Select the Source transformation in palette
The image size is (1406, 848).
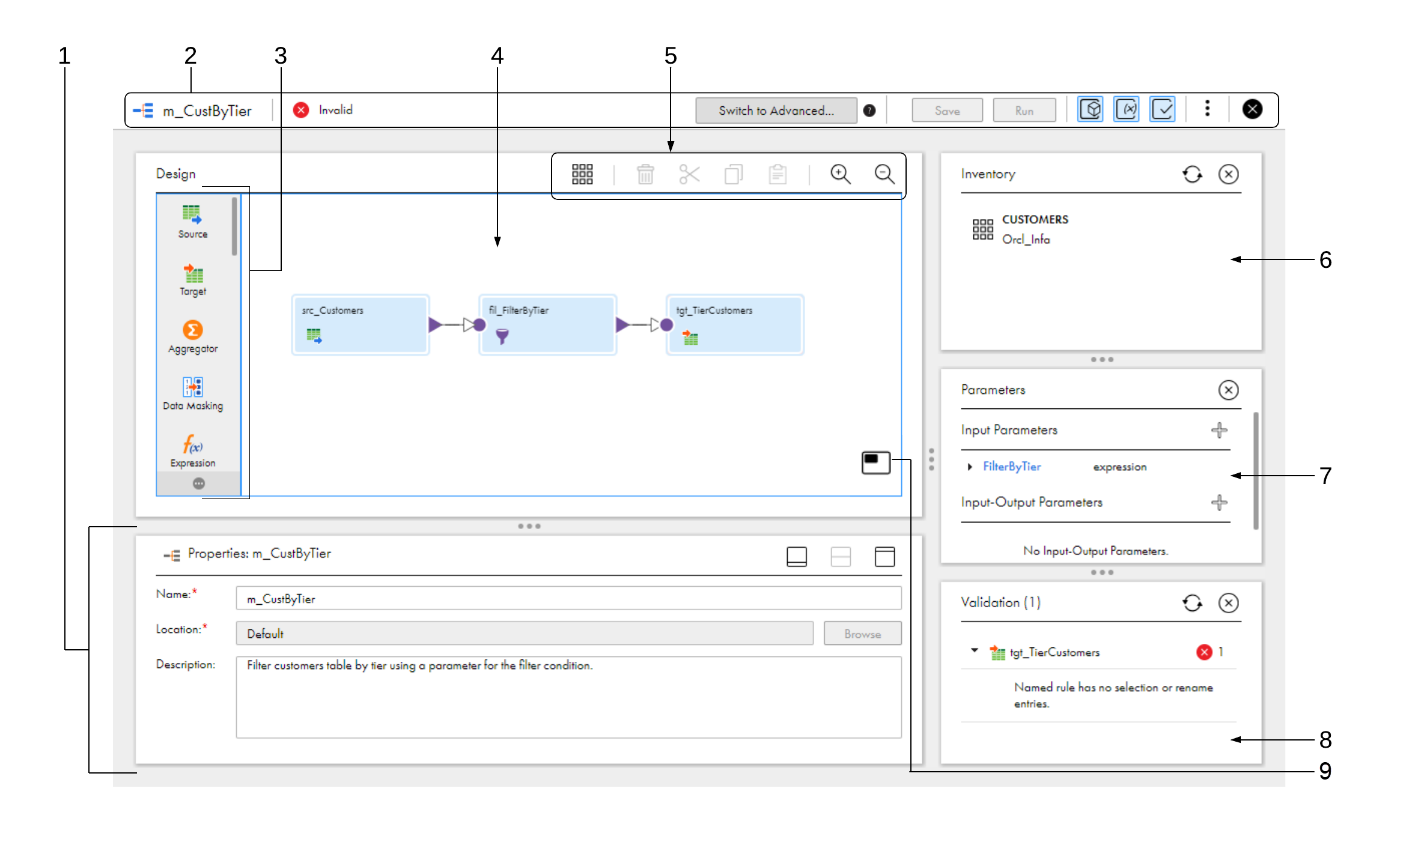(x=192, y=221)
